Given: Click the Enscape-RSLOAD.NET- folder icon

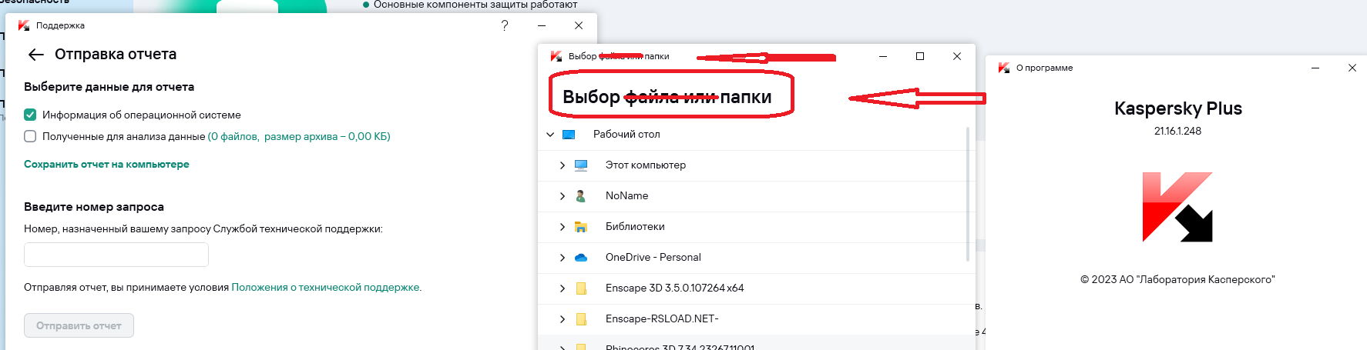Looking at the screenshot, I should tap(581, 319).
